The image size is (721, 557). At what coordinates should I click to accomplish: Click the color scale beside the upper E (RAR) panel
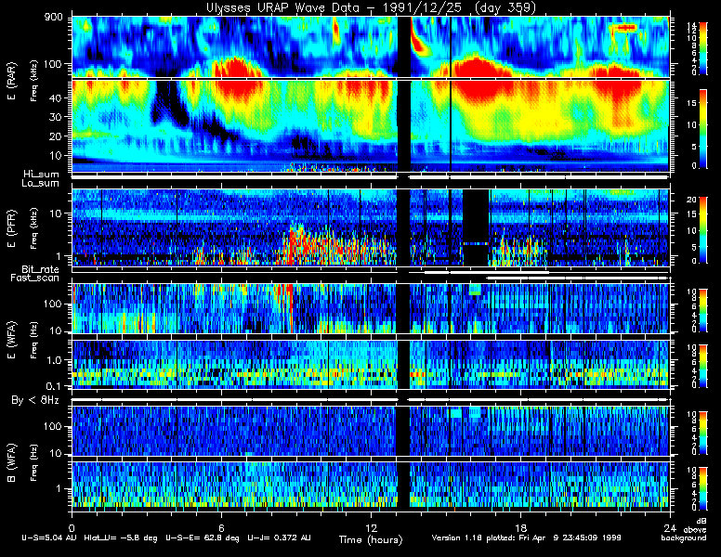pos(703,48)
